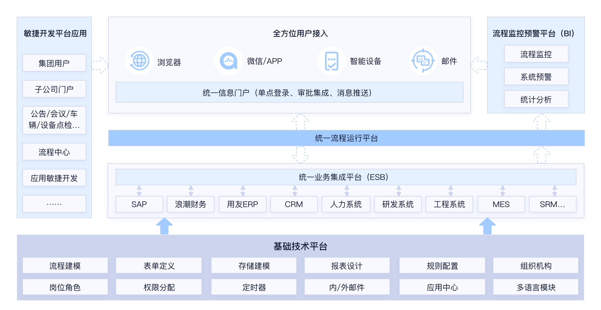Viewport: 601px width, 310px height.
Task: Click the 存储建模 box
Action: tap(254, 265)
